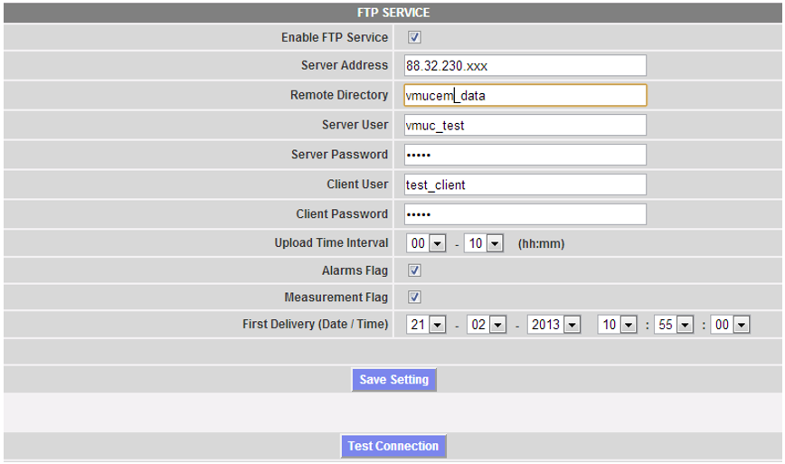Open the Upload Time Interval minutes dropdown
785x464 pixels.
484,244
